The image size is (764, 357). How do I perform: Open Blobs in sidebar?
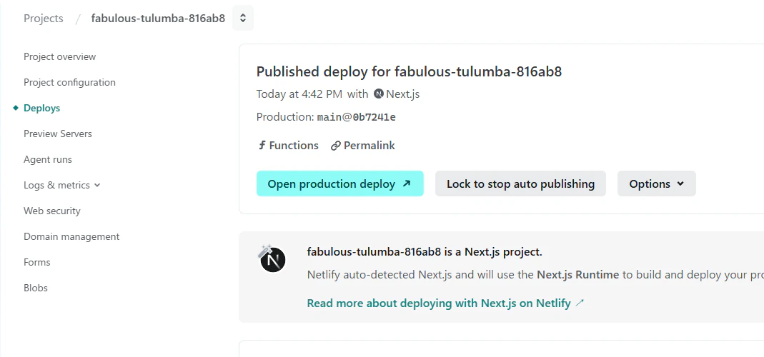(36, 288)
